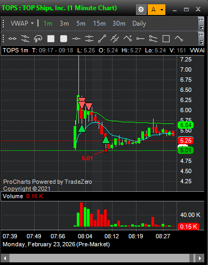Switch to the 30m timeframe
The height and width of the screenshot is (265, 208).
tap(119, 24)
